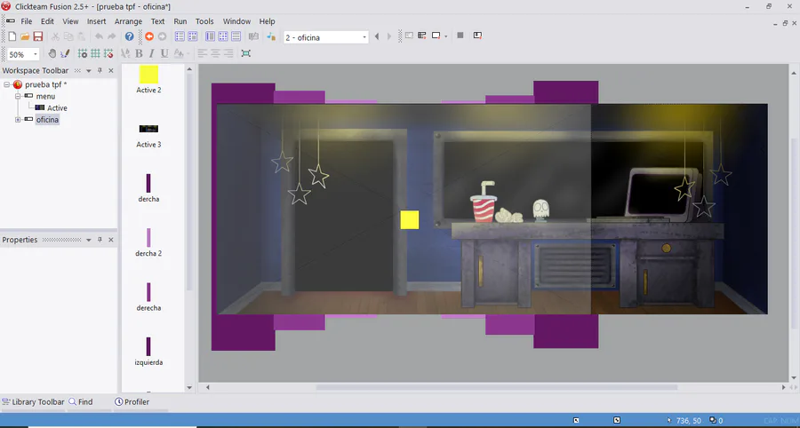Align text center icon
This screenshot has height=428, width=800.
pos(215,53)
